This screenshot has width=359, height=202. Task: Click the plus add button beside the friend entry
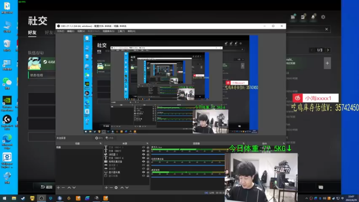coord(328,63)
